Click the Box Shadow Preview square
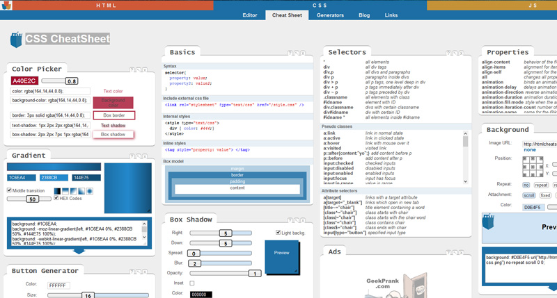Screen dimensions: 557x298 (x=282, y=256)
